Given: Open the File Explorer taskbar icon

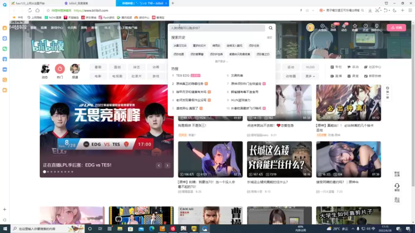Looking at the screenshot, I should (120, 229).
